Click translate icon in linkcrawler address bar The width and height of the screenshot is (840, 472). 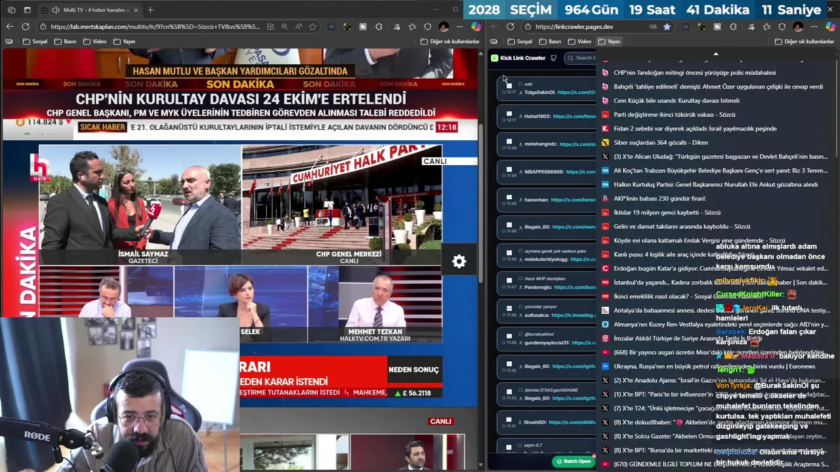(653, 27)
